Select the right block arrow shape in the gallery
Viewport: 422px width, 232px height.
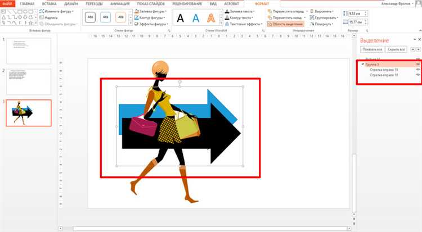(20, 17)
